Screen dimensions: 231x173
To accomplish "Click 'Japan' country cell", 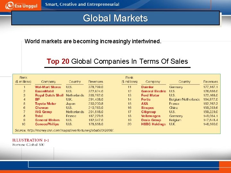I will click(71, 103).
